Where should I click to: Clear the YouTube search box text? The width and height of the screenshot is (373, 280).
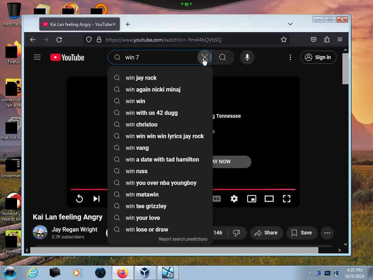(x=204, y=57)
